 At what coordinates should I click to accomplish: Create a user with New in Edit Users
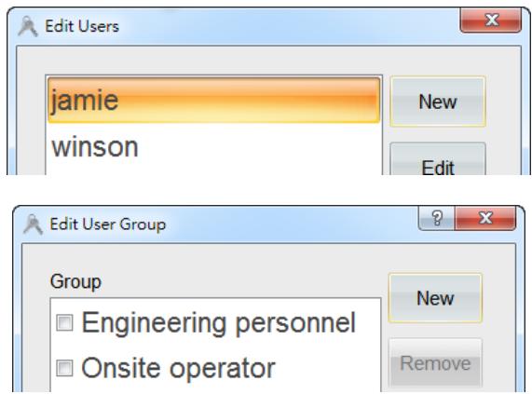tap(438, 102)
